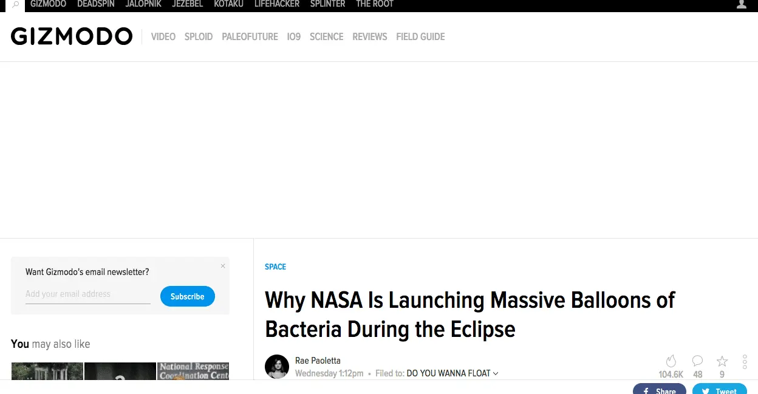Open the SPACE category link
Viewport: 758px width, 394px height.
click(x=275, y=267)
